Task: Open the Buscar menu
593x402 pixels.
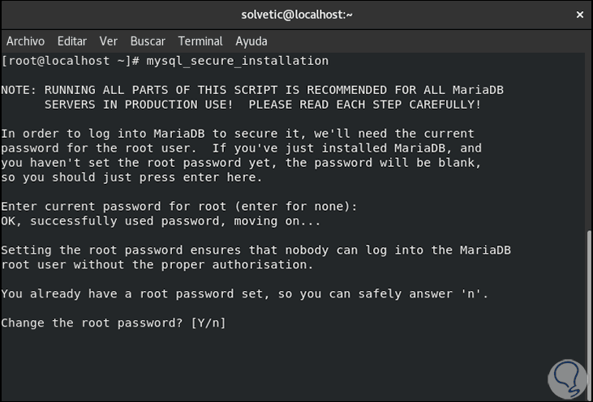Action: 148,41
